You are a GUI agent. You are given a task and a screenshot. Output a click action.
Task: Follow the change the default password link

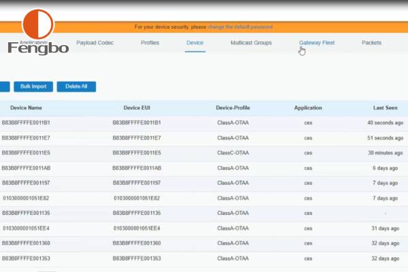click(x=240, y=27)
